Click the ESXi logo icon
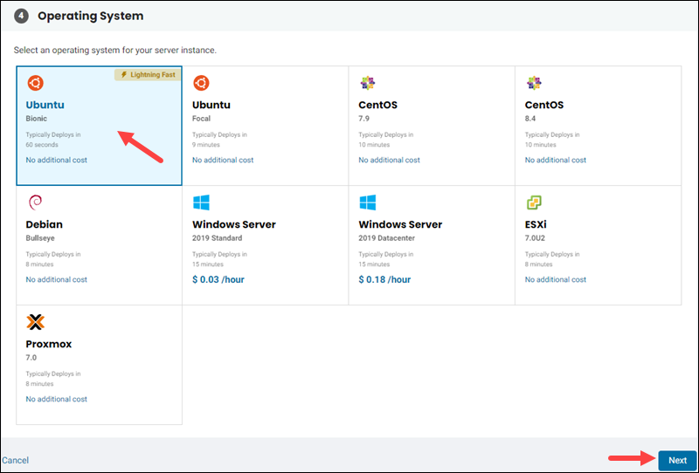Screen dimensions: 699x473 (x=534, y=202)
